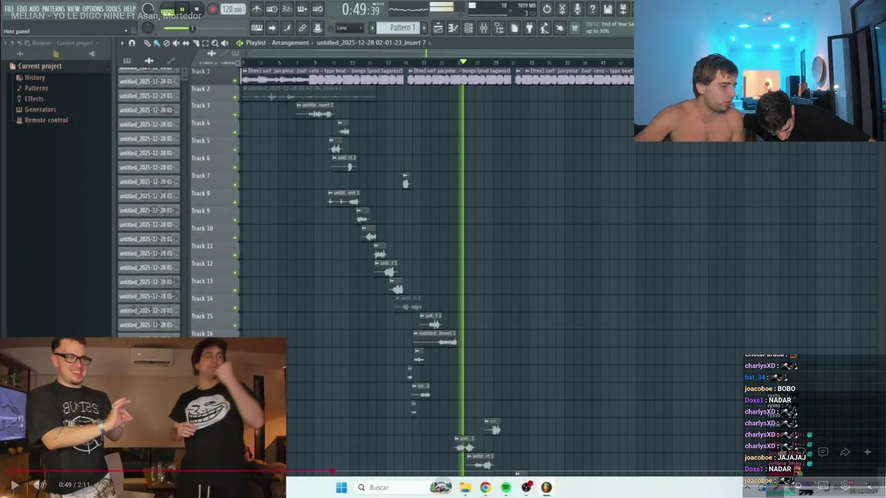
Task: Toggle song/pattern mode button
Action: click(168, 10)
